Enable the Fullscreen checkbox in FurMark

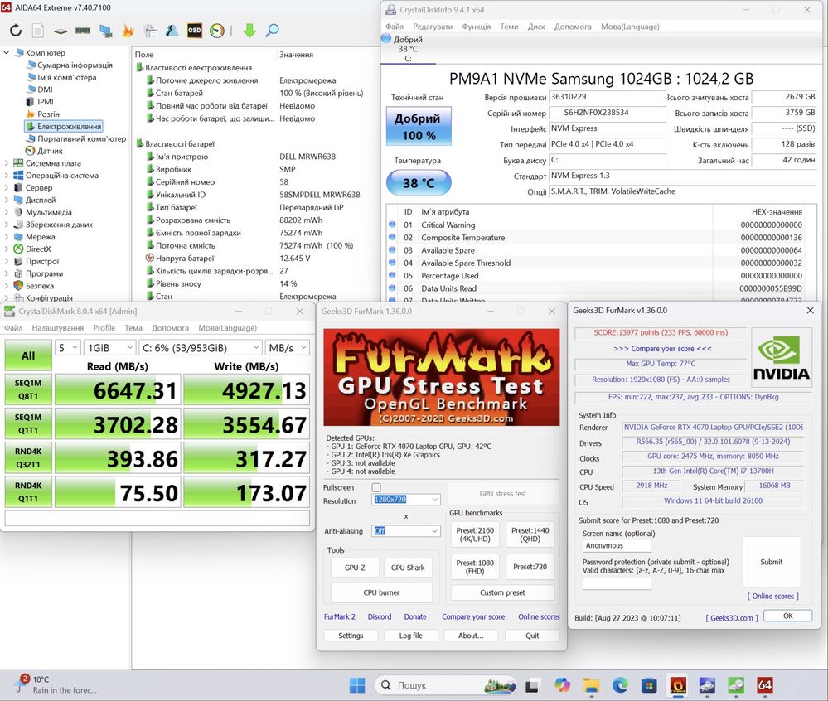(376, 487)
